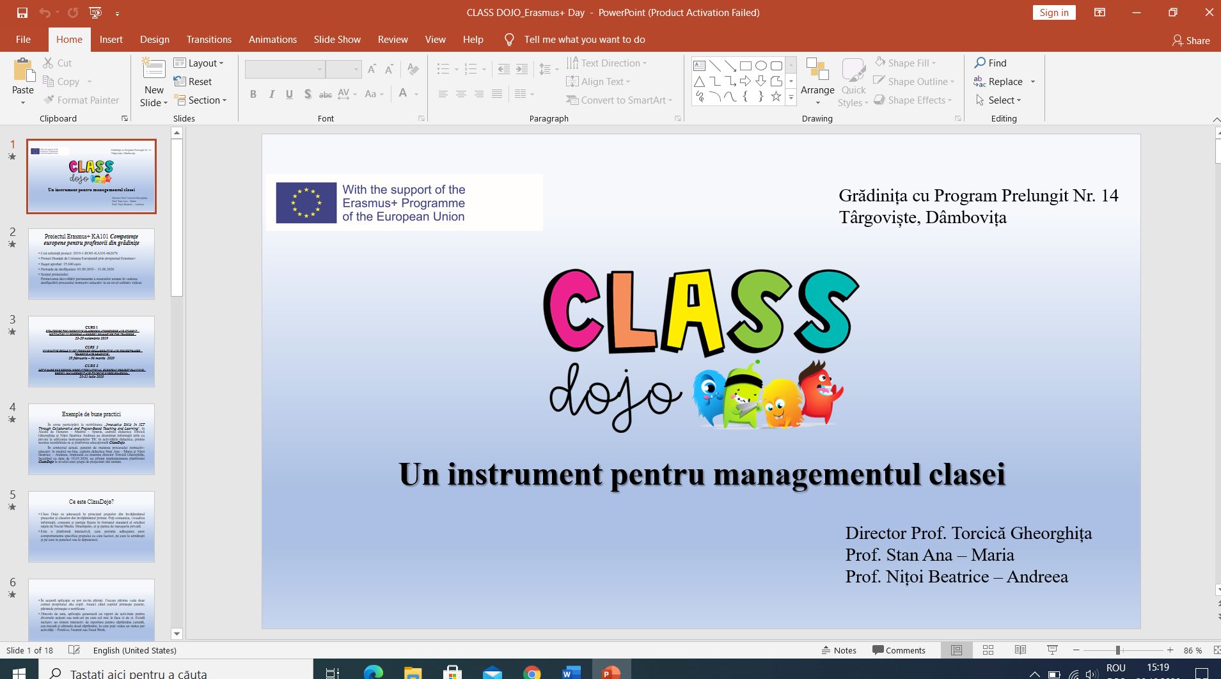The width and height of the screenshot is (1221, 679).
Task: Click the Save icon in title bar
Action: [22, 13]
